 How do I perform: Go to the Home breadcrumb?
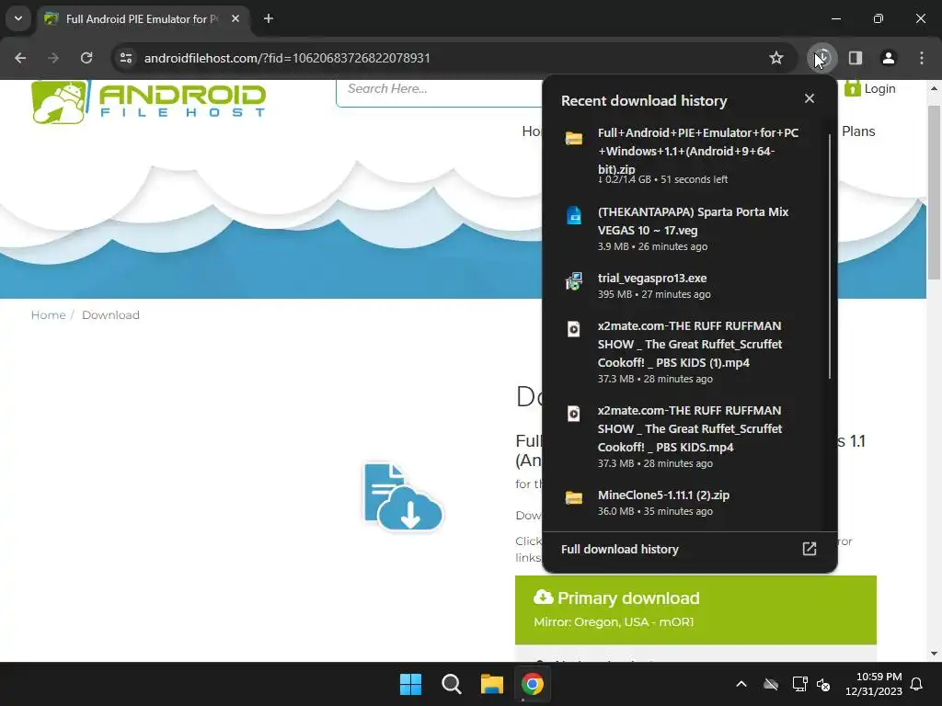pyautogui.click(x=48, y=315)
